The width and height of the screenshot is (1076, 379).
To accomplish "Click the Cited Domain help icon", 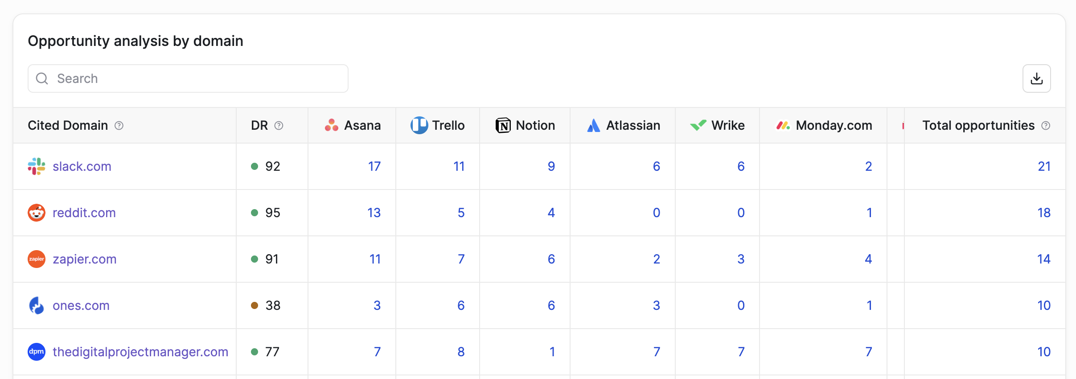I will (119, 126).
